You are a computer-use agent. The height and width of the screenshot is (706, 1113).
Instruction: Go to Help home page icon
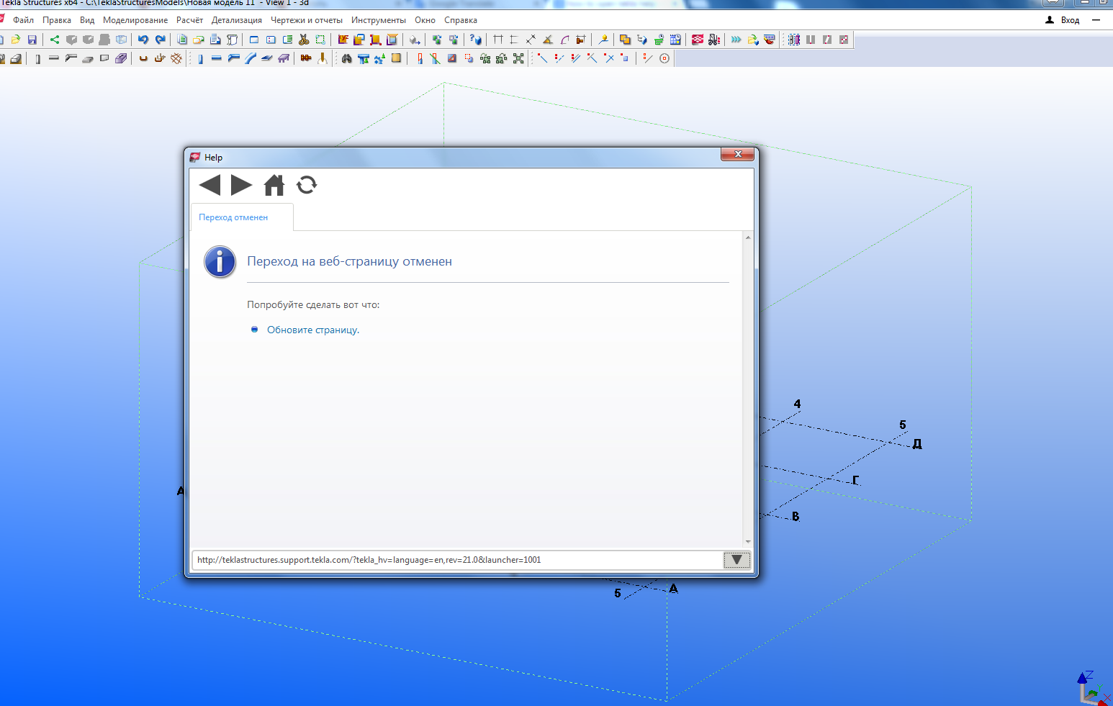(274, 186)
